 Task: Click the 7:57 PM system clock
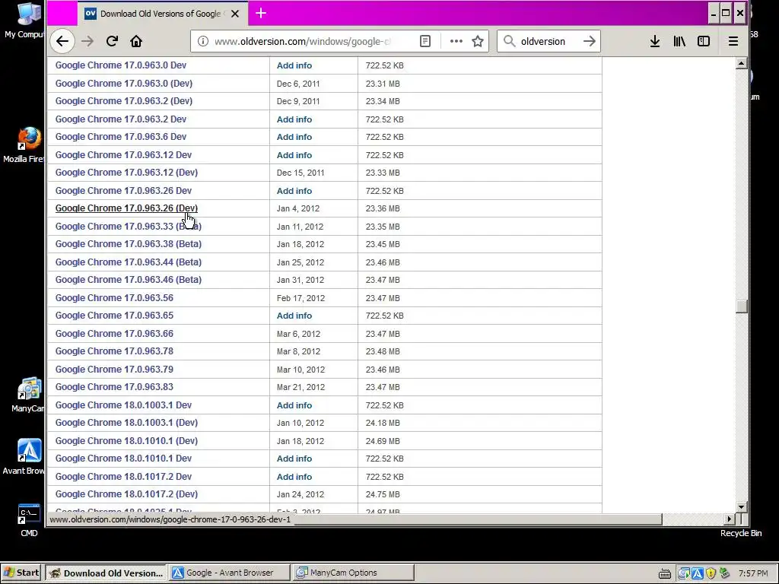click(x=753, y=573)
